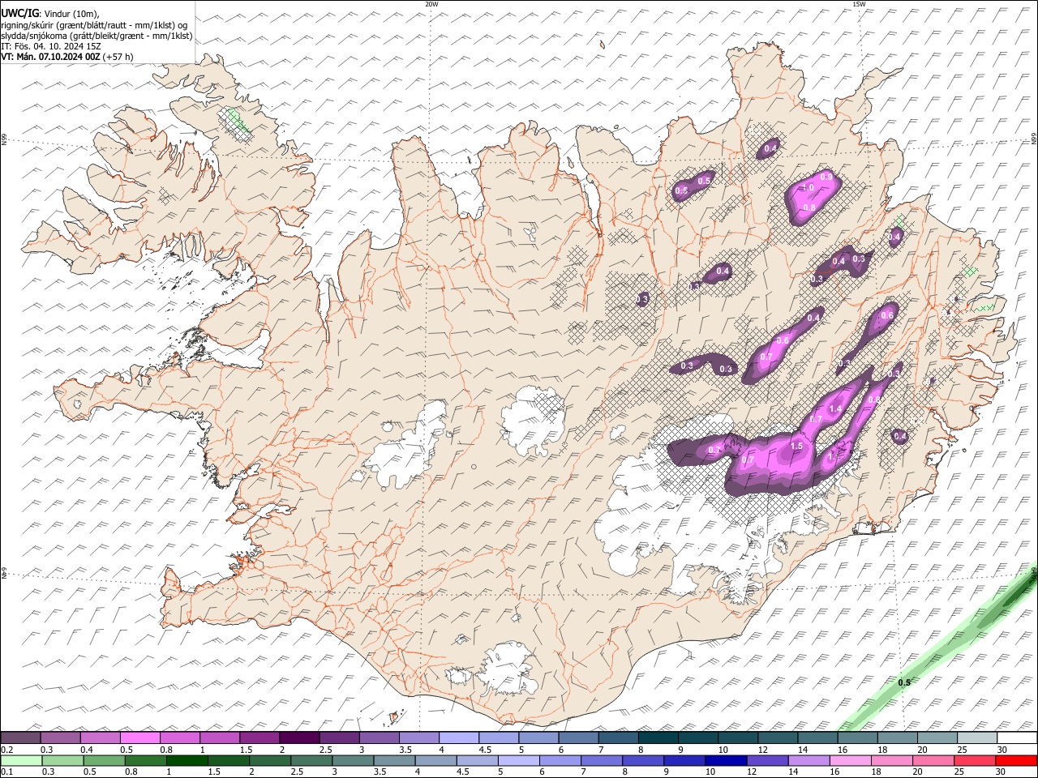
Task: Click the slate blue swatch labeled 6 in upper row
Action: point(578,737)
